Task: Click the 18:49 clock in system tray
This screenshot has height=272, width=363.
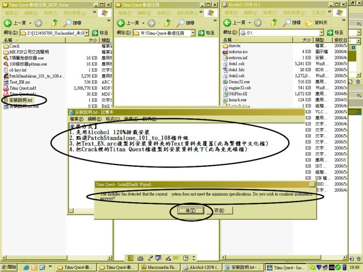Action: 354,267
